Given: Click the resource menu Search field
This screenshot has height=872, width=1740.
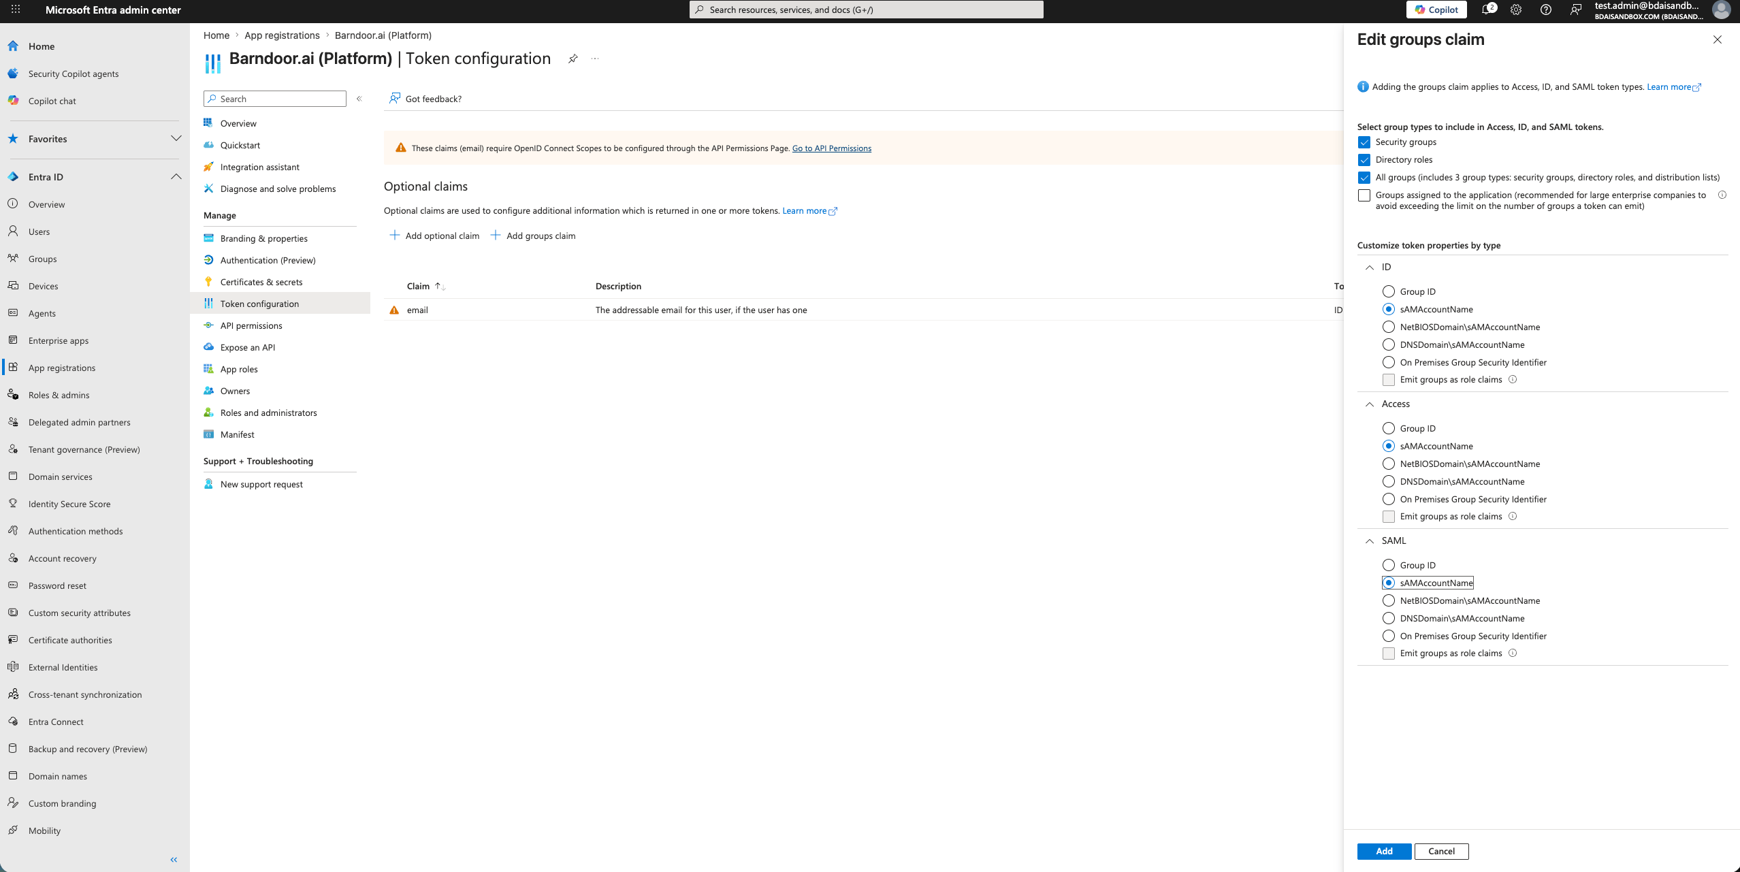Looking at the screenshot, I should [274, 99].
